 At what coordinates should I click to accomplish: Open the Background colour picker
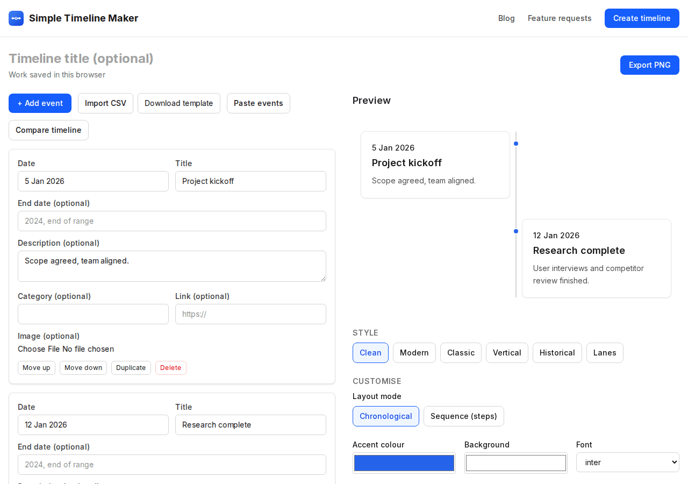tap(516, 463)
